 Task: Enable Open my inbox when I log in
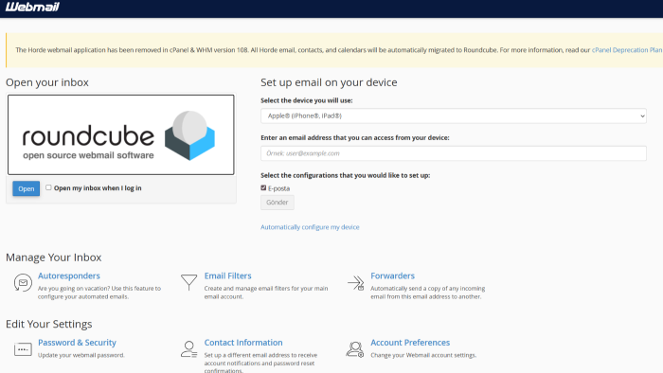click(48, 187)
